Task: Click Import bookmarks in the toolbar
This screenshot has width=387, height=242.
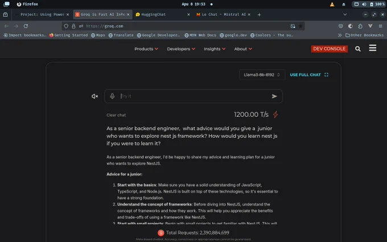Action: pos(24,35)
